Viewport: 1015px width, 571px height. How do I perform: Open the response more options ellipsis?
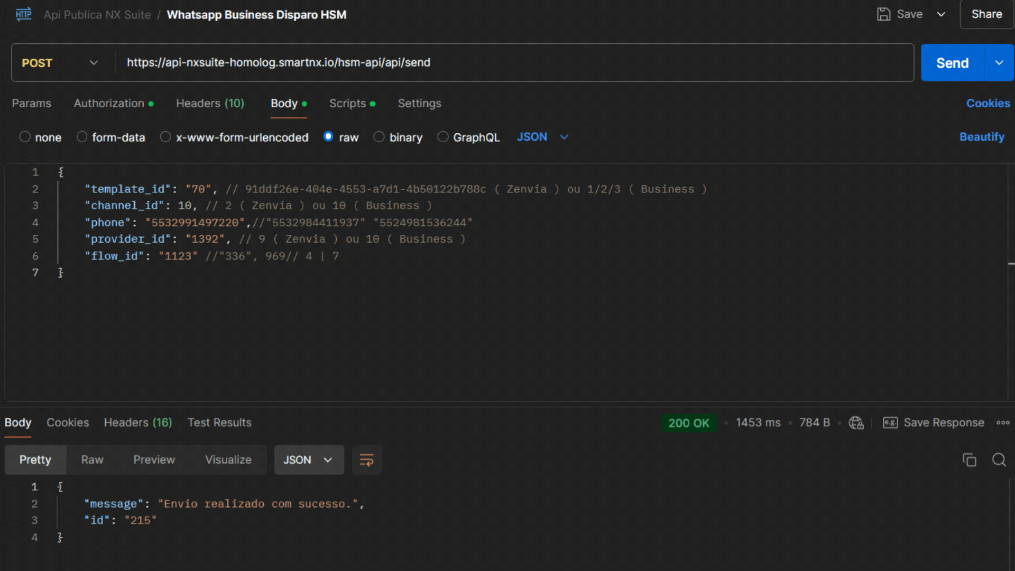click(x=1003, y=423)
